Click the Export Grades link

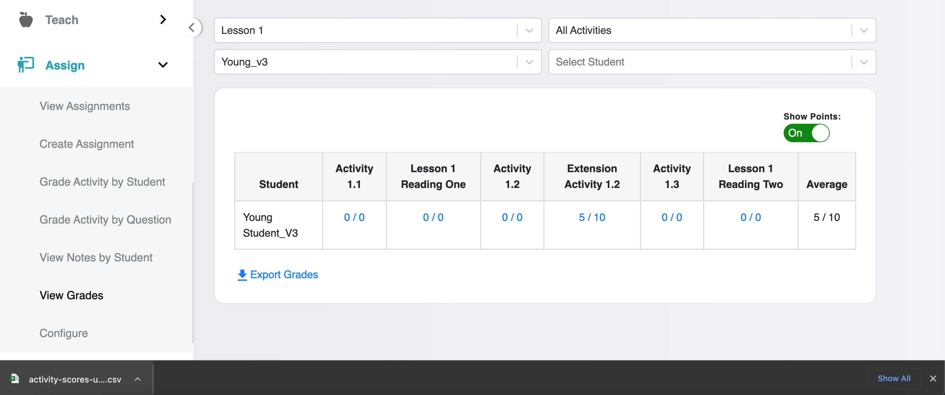click(x=278, y=275)
